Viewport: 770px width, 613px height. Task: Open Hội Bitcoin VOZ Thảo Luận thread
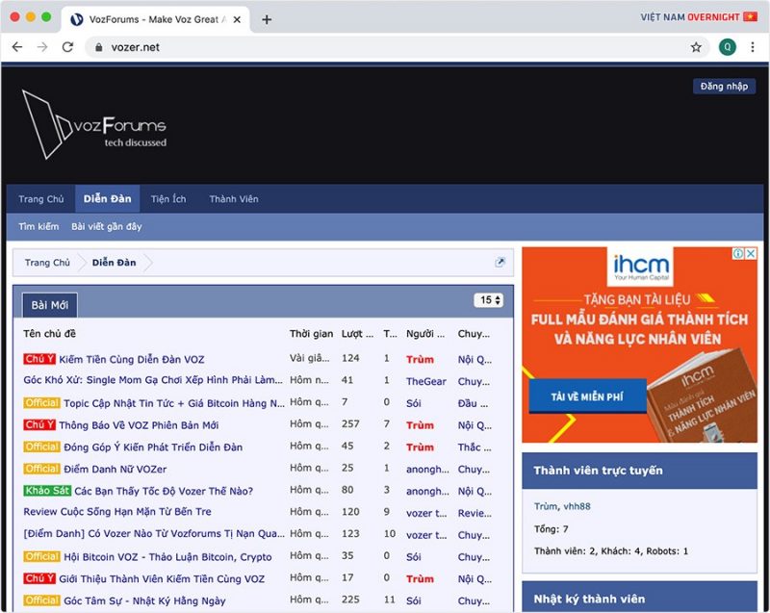pyautogui.click(x=167, y=557)
